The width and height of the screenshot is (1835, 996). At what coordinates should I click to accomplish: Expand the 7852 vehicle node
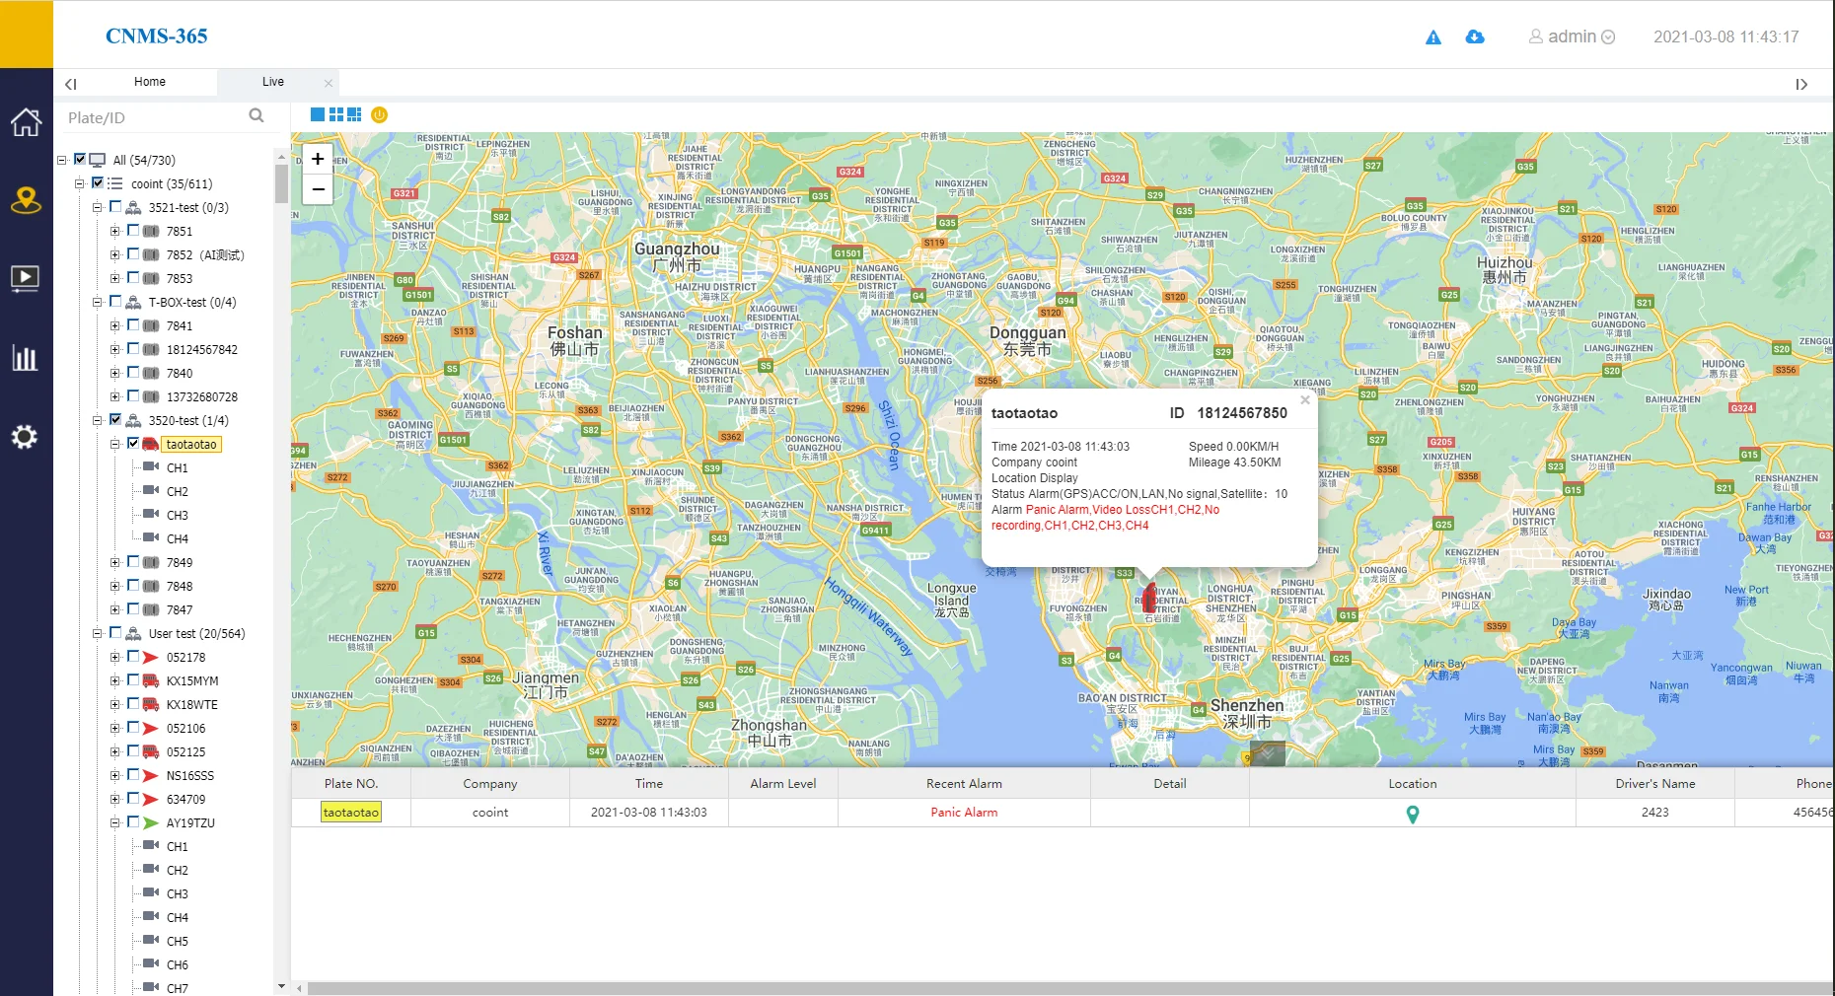point(114,254)
